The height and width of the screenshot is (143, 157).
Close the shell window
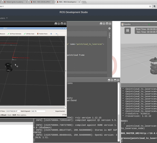118,80
